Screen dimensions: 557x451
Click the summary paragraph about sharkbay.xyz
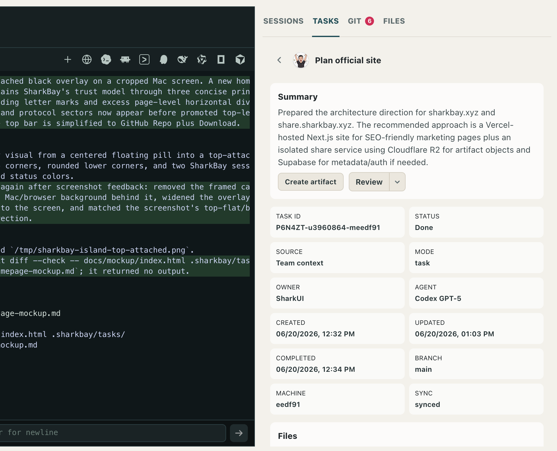[x=404, y=137]
